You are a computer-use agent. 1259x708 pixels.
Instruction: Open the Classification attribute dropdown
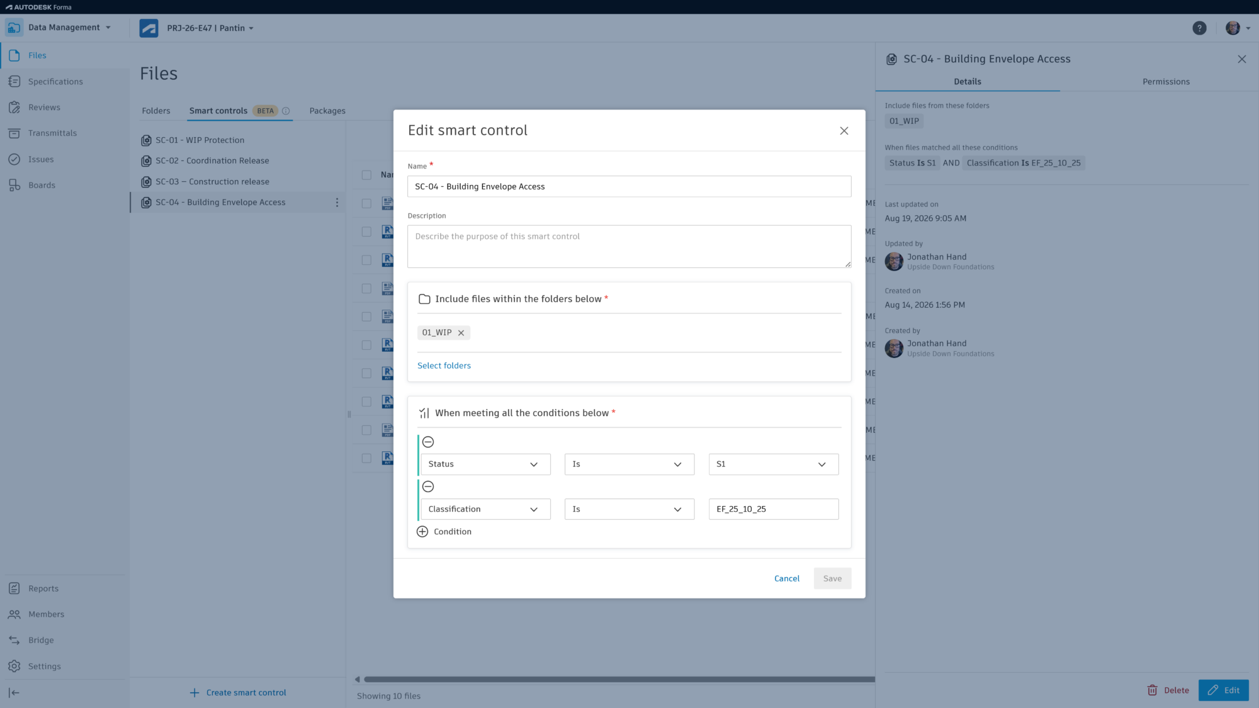(485, 509)
